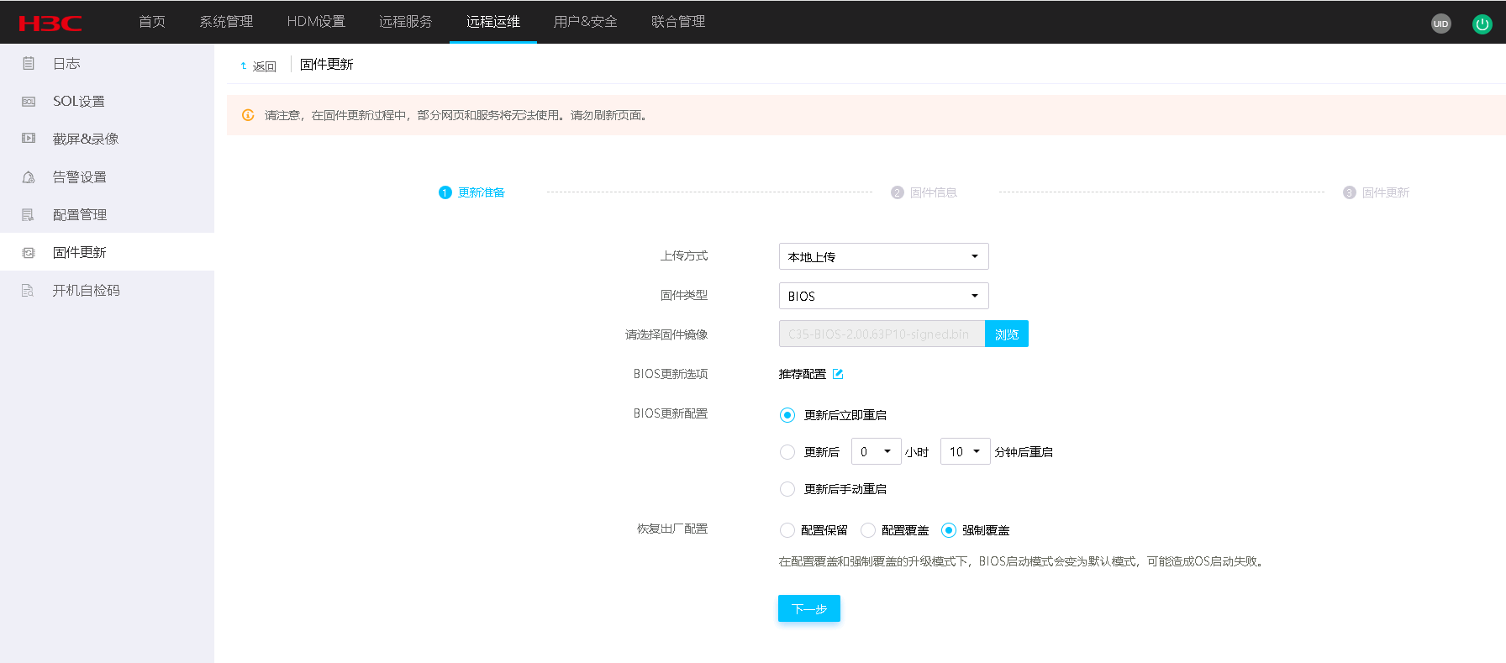Click the SOL设置 sidebar icon
Screen dimensions: 1506x663
click(x=29, y=102)
